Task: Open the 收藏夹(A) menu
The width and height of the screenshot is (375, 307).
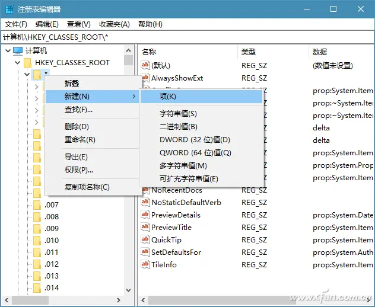Action: pyautogui.click(x=114, y=24)
